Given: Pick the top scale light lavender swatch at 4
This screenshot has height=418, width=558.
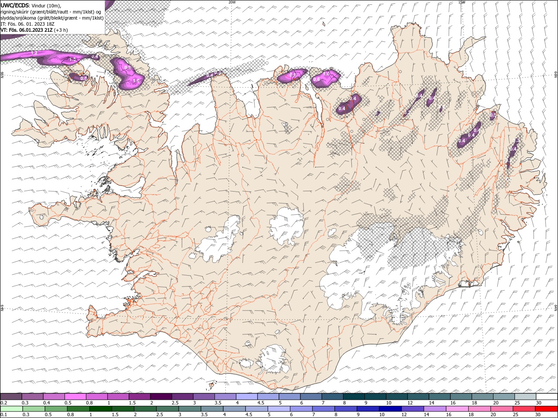Looking at the screenshot, I should [x=247, y=397].
